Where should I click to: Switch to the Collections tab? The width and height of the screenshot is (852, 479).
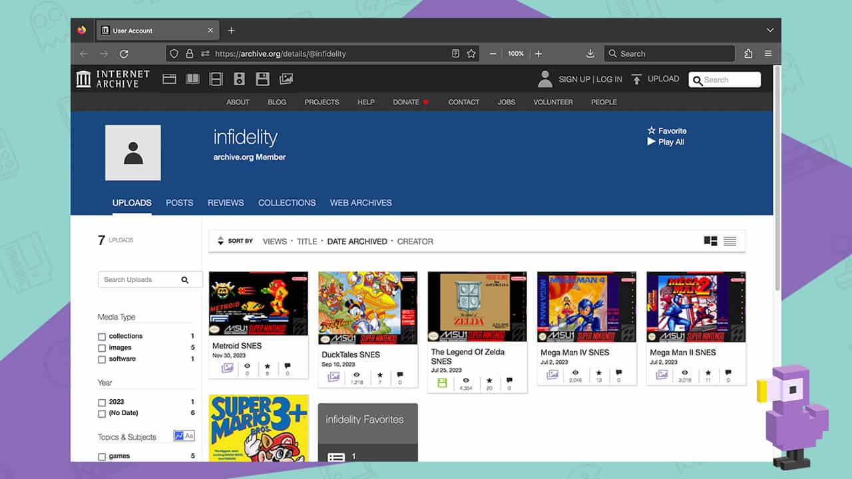287,203
